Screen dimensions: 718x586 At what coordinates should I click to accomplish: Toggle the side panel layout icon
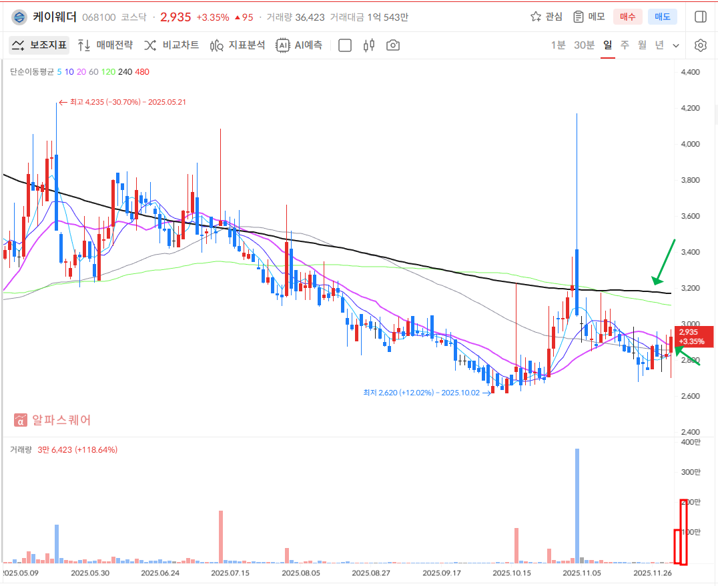pyautogui.click(x=700, y=17)
